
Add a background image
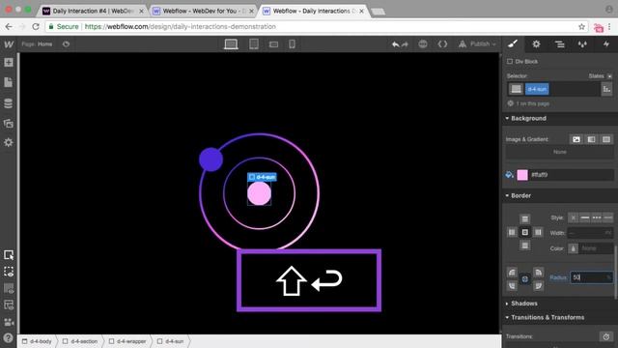pyautogui.click(x=576, y=139)
